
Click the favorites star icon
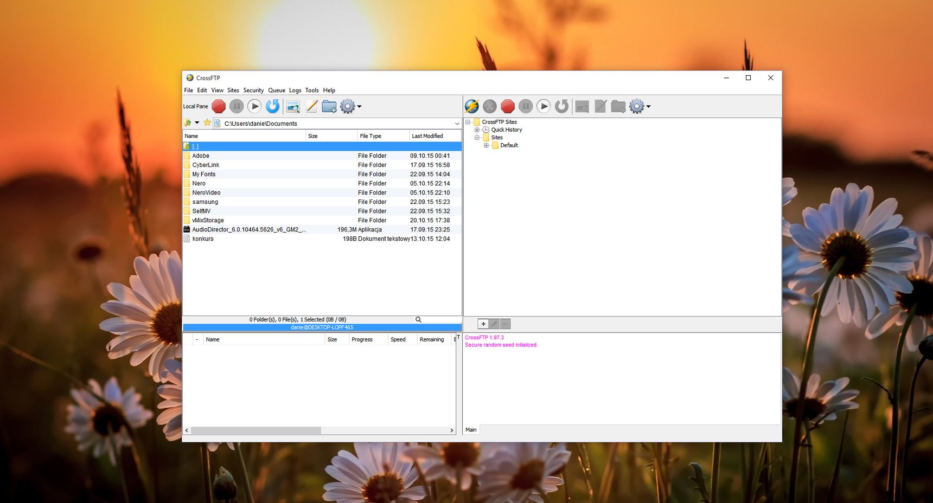coord(207,123)
